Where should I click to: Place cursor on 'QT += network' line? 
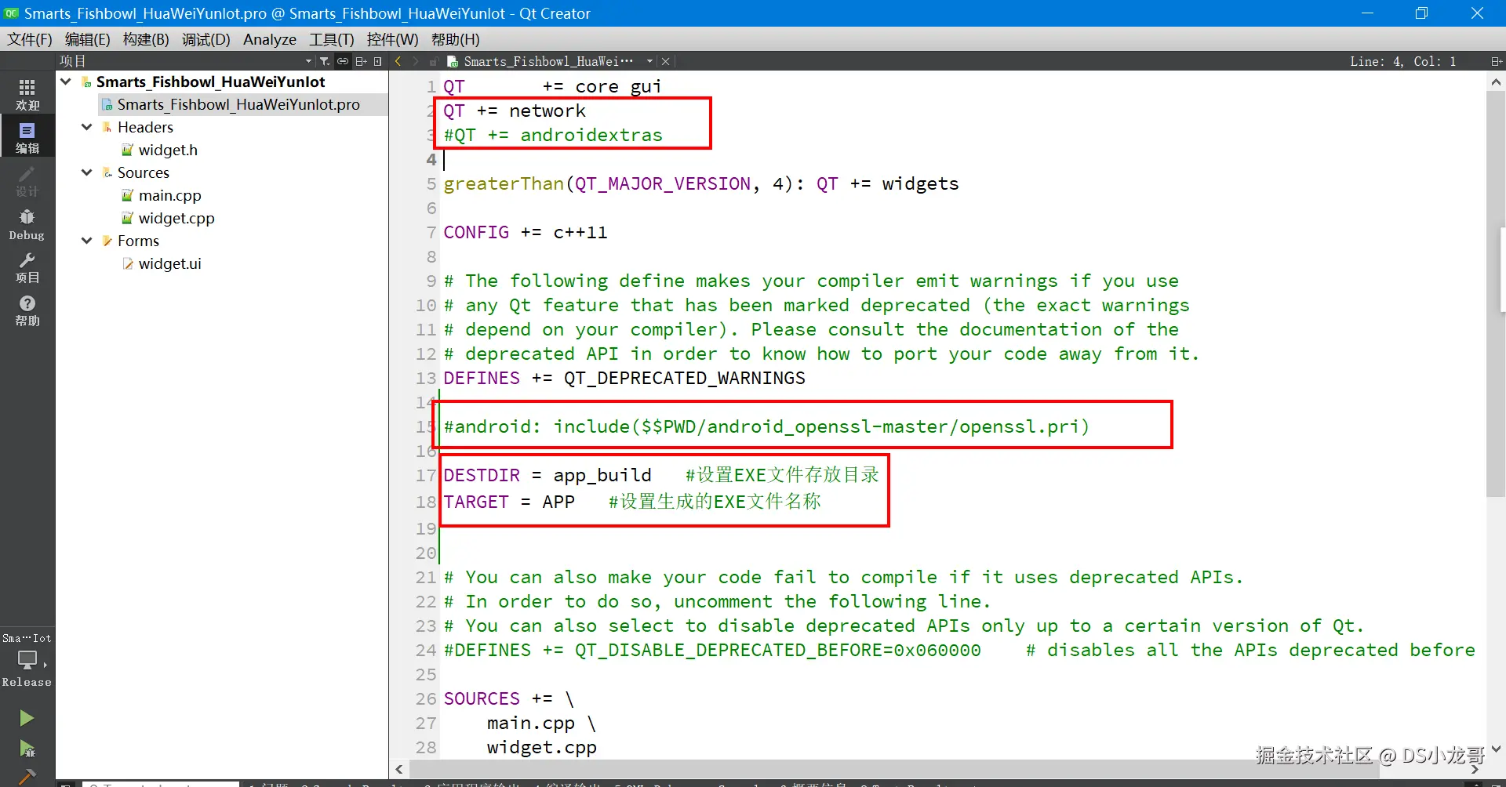coord(515,111)
